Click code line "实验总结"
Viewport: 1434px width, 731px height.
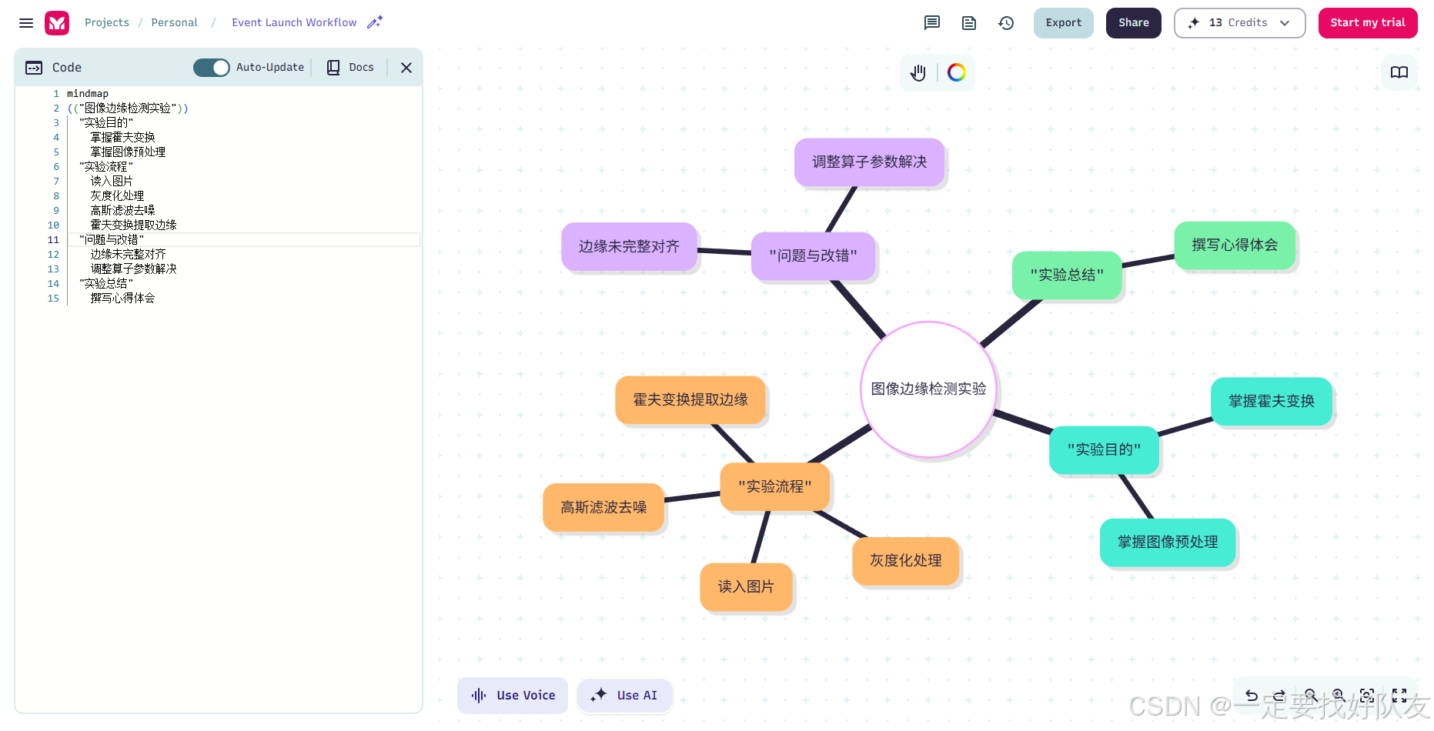(106, 284)
